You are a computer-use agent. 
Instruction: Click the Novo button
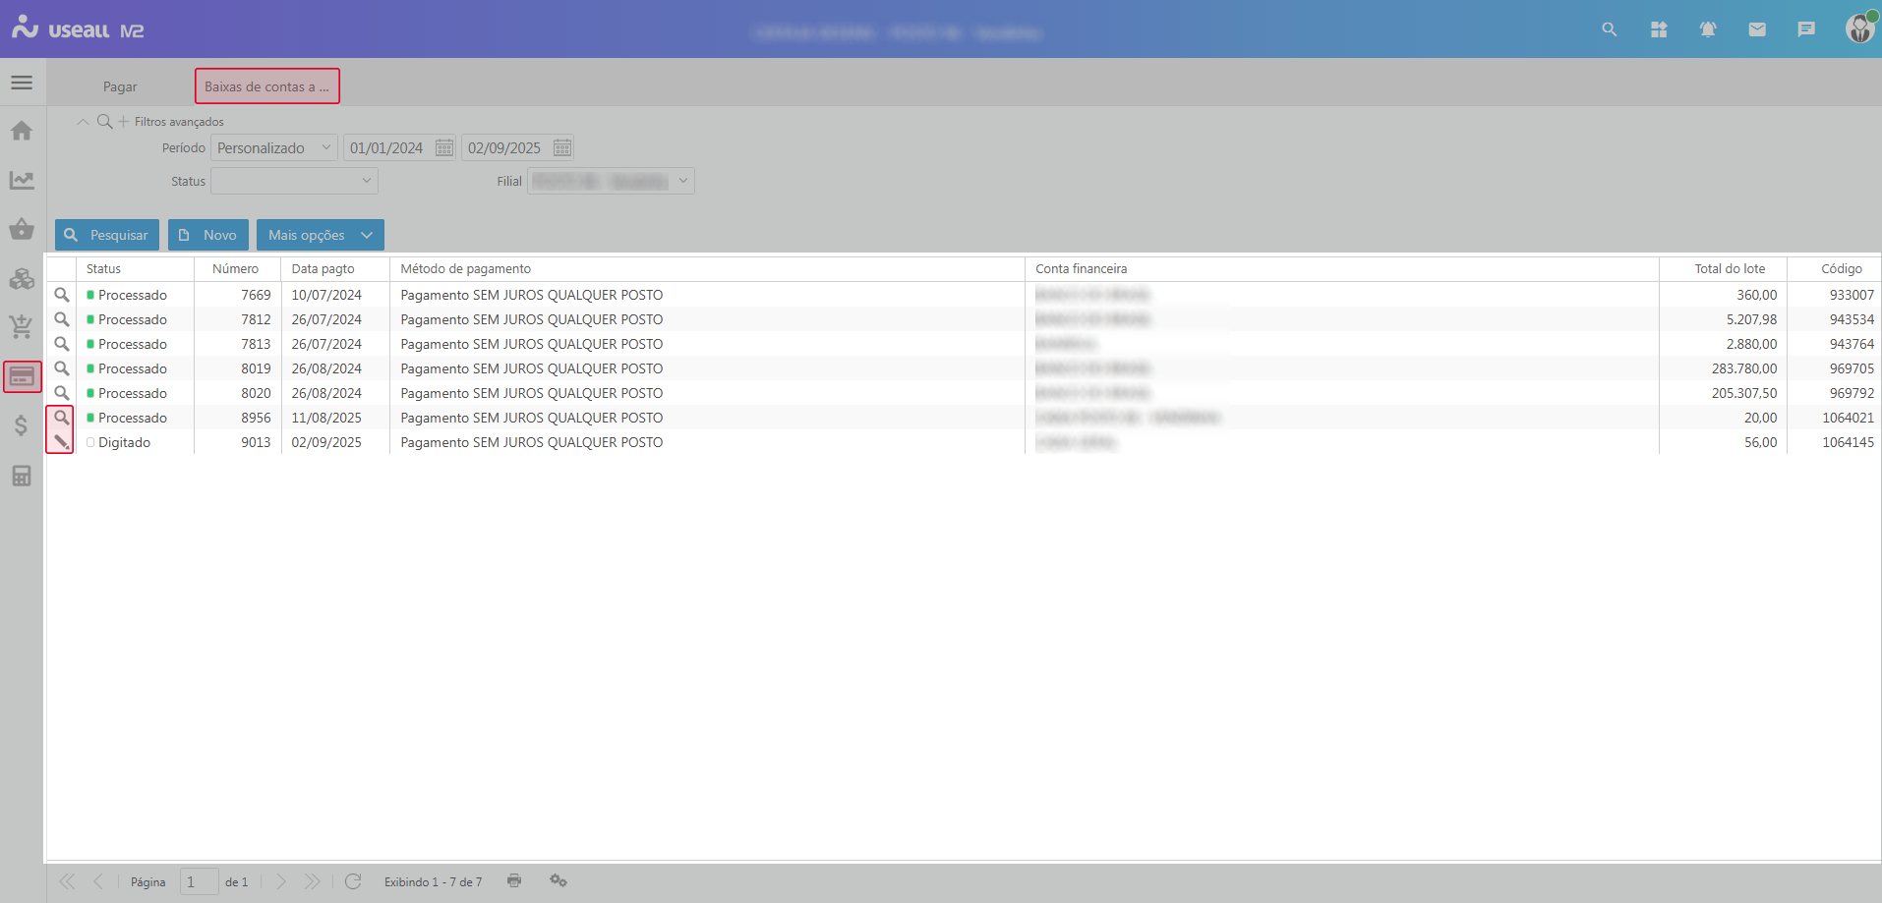point(208,235)
